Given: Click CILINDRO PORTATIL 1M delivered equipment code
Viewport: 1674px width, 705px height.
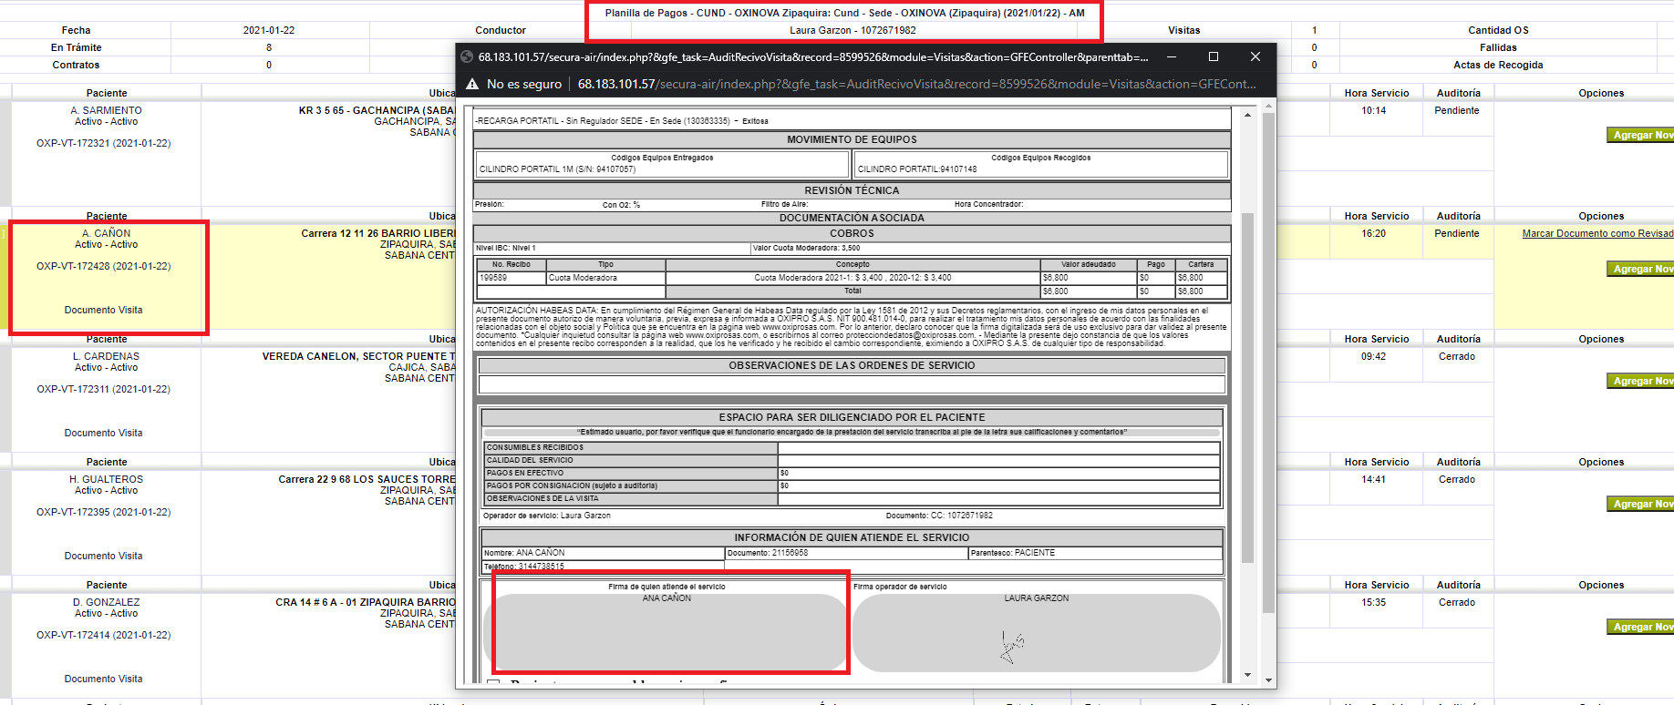Looking at the screenshot, I should tap(557, 169).
